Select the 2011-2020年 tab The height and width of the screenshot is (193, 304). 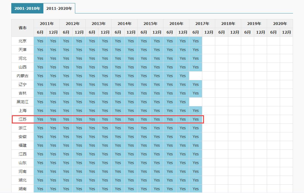point(59,8)
